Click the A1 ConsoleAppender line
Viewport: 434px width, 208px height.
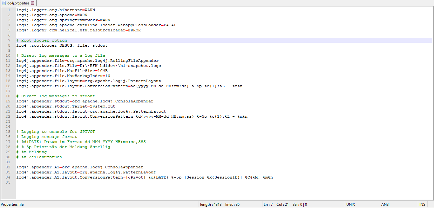80,167
